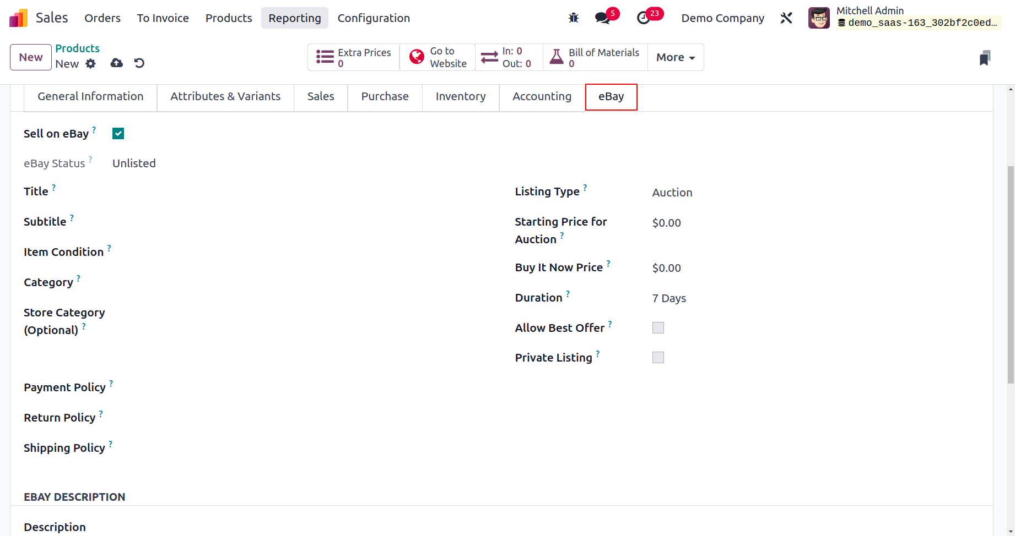Click the Go to Website globe icon
The image size is (1015, 536).
pos(417,57)
